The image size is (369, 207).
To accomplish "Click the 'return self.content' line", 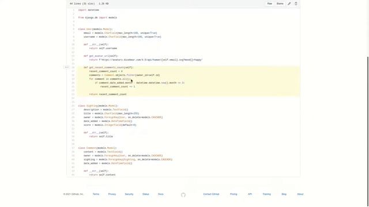I will 103,175.
